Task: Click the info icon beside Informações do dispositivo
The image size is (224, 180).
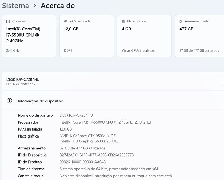Action: (x=10, y=101)
